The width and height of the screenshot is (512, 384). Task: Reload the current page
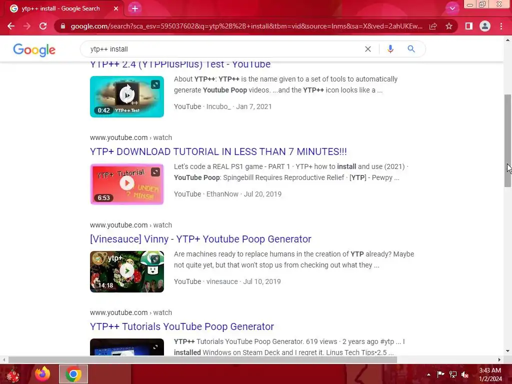(43, 26)
